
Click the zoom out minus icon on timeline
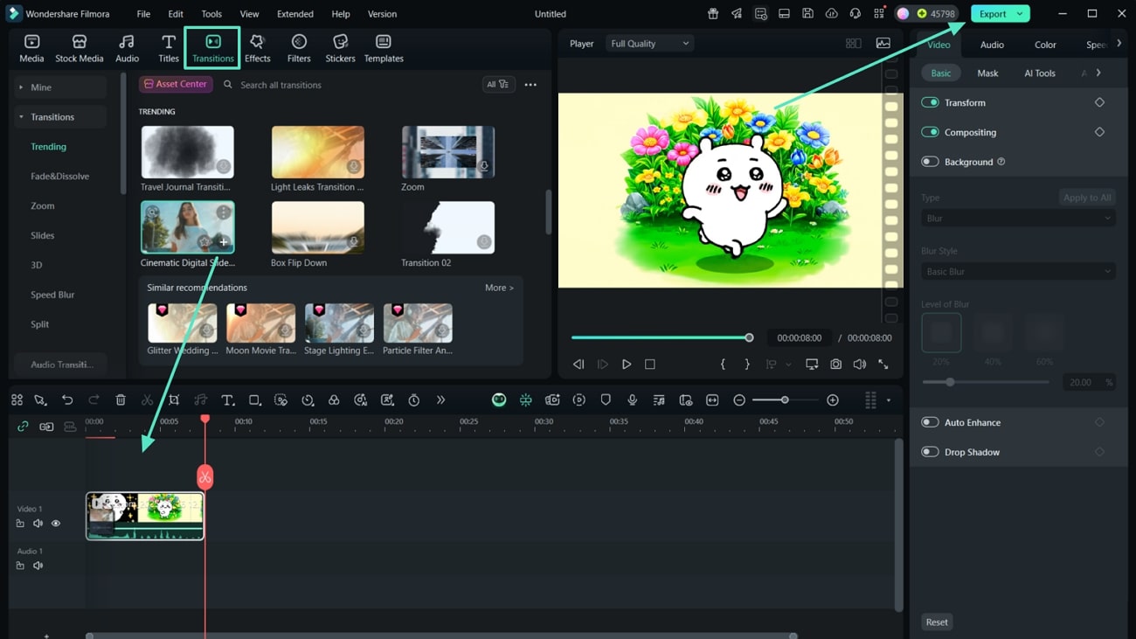(x=739, y=399)
